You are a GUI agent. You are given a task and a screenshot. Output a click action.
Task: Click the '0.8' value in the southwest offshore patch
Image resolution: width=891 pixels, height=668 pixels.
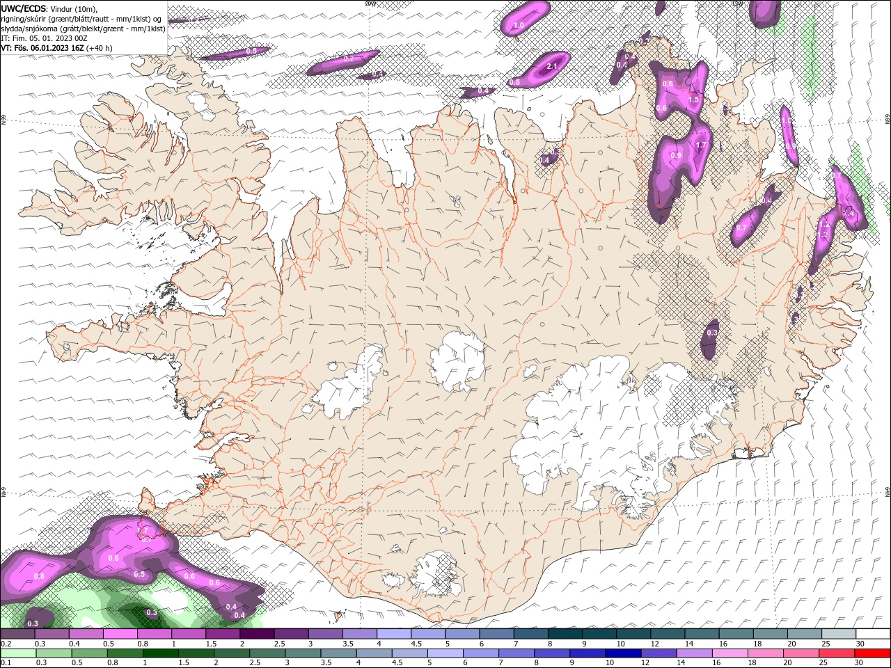[39, 576]
